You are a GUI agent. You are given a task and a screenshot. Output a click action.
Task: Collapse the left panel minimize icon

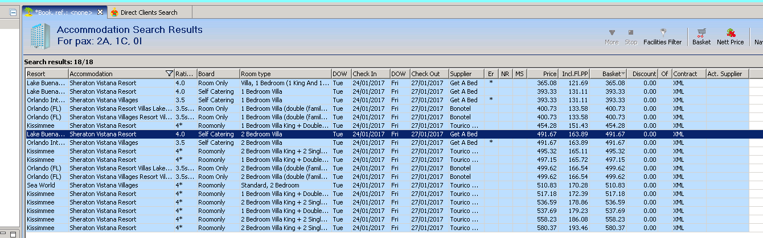click(13, 12)
